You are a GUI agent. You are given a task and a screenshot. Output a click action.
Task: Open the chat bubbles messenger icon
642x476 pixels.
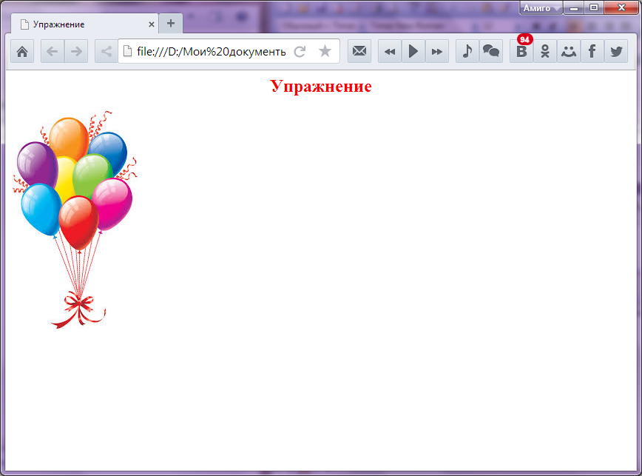coord(491,51)
